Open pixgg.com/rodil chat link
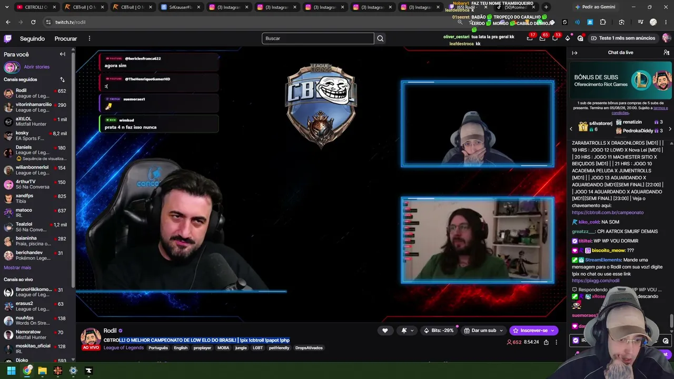This screenshot has height=379, width=674. click(x=596, y=281)
